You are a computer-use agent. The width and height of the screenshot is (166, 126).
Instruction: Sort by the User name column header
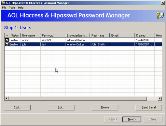[30, 35]
